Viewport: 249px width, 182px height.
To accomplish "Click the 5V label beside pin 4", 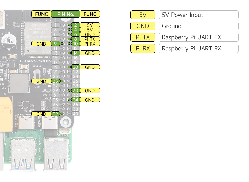I will point(90,30).
